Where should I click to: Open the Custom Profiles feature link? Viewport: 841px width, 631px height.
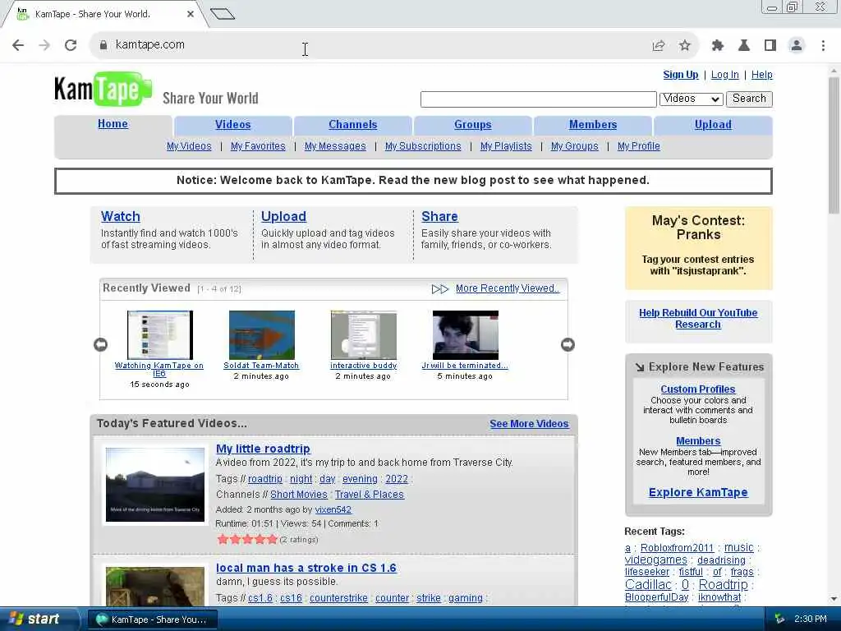coord(698,389)
